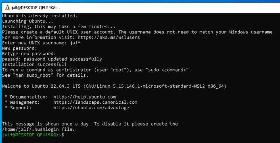Viewport: 280px width, 143px height.
Task: Click the '* Management:' label
Action: (22, 102)
